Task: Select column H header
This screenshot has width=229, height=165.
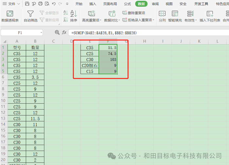Action: [145, 41]
